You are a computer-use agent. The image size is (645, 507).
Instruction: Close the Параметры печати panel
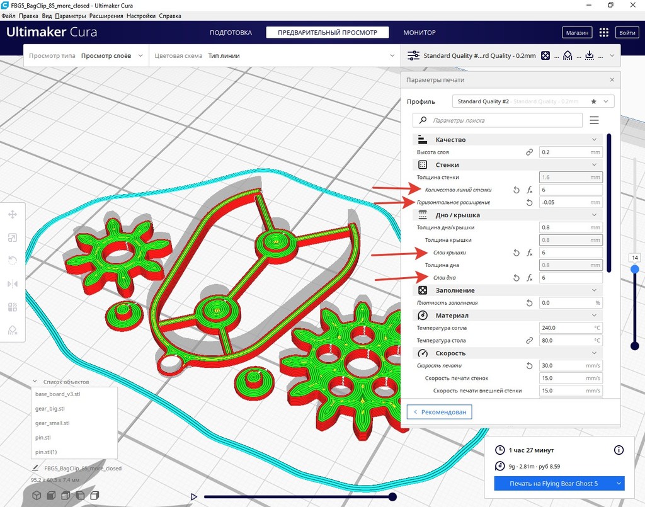tap(612, 80)
